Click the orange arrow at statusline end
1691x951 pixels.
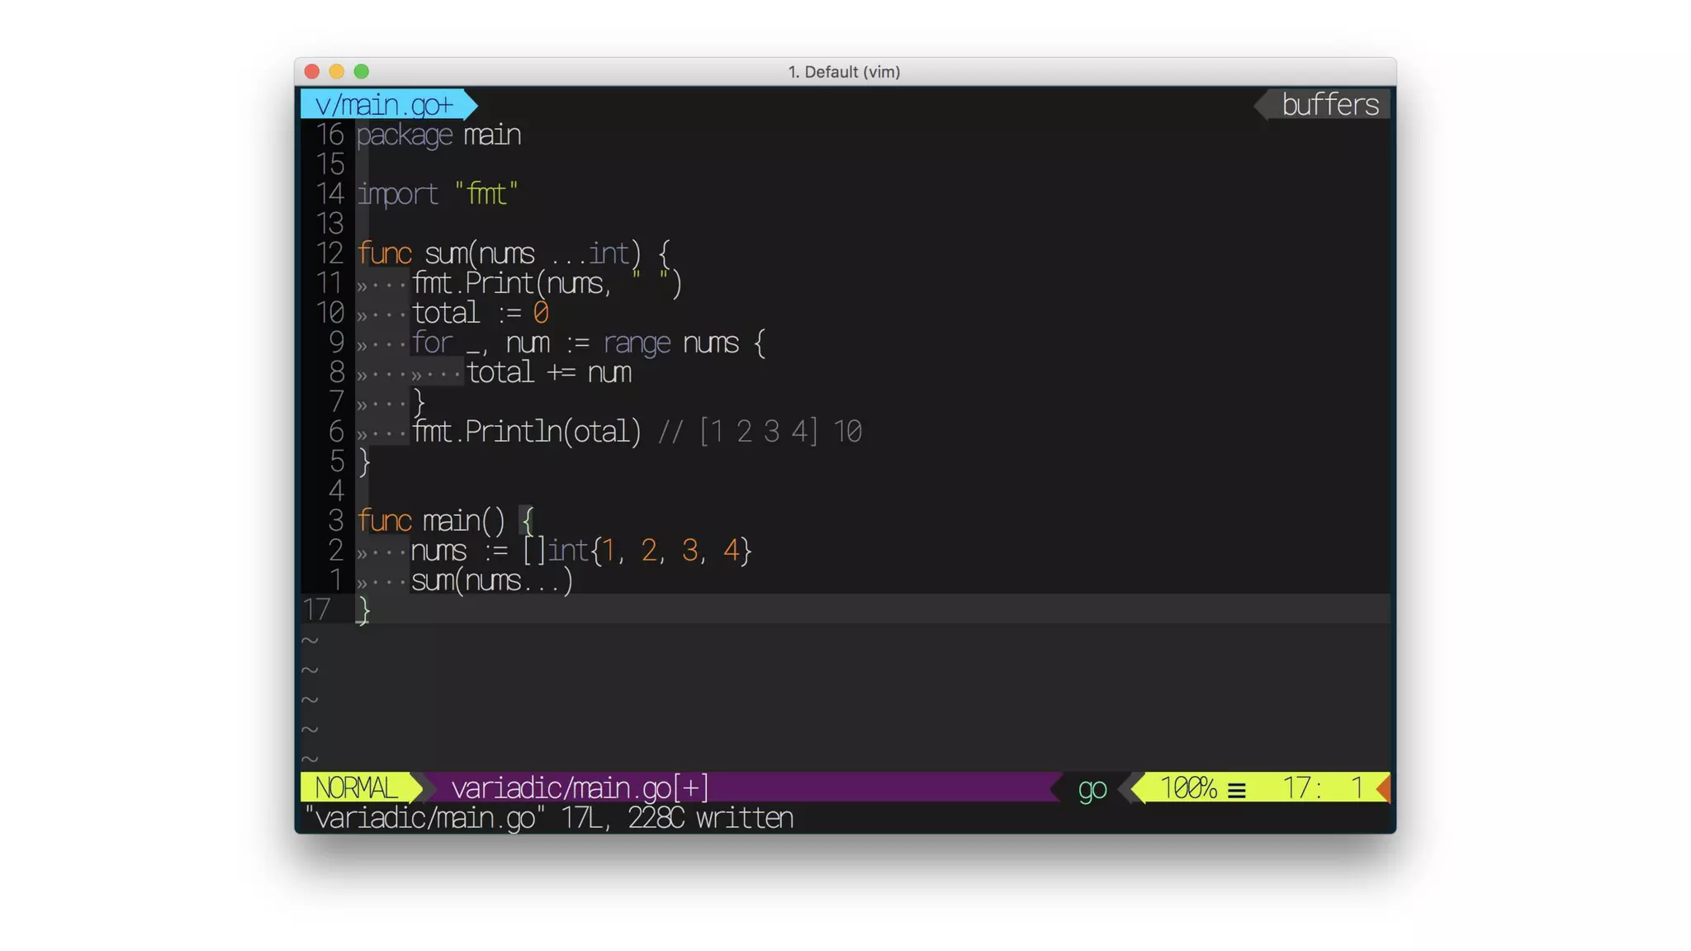click(1384, 788)
